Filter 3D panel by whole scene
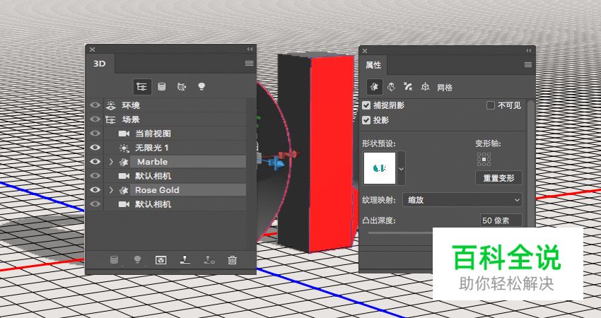The width and height of the screenshot is (601, 318). pyautogui.click(x=142, y=87)
